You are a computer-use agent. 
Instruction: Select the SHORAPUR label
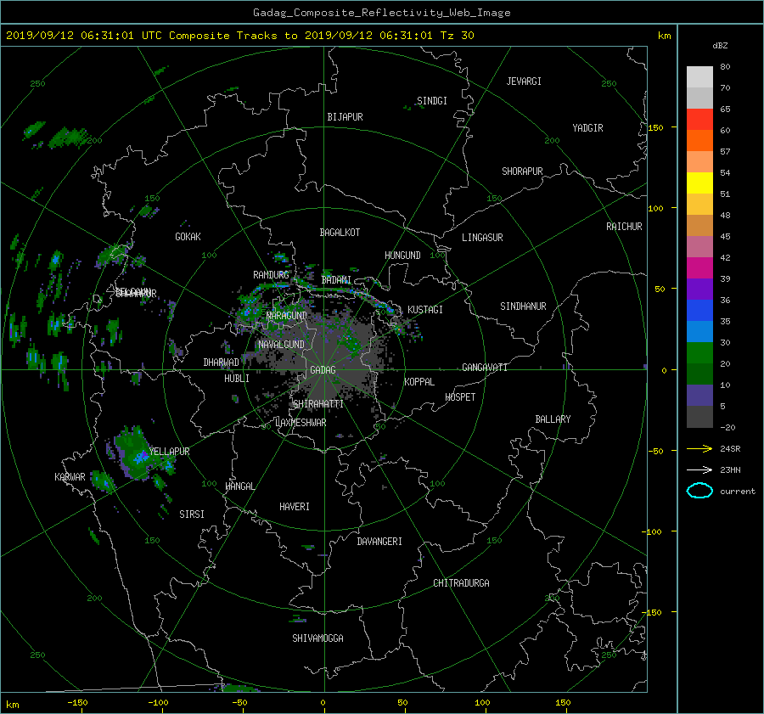click(x=522, y=171)
